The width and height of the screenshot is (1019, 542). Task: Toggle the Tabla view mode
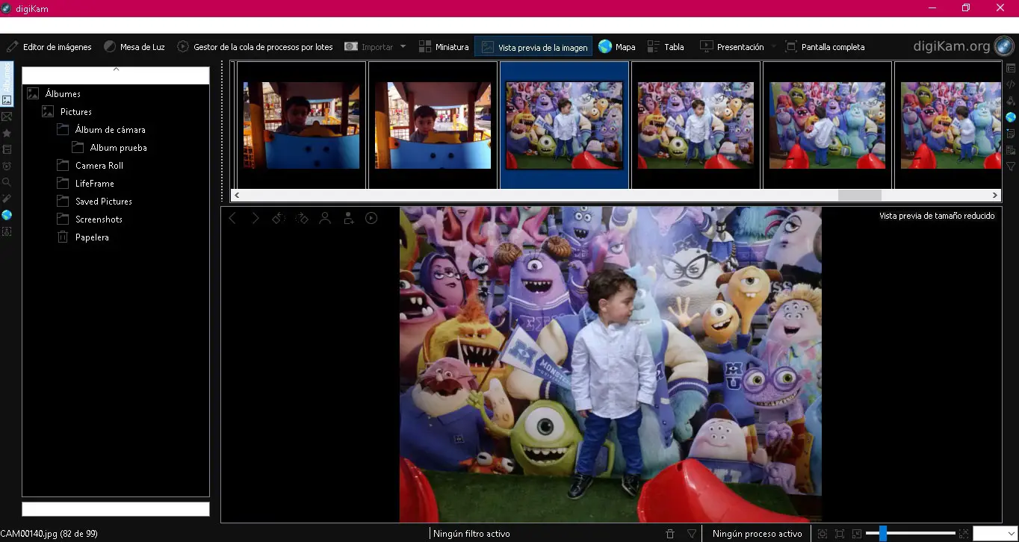[666, 46]
